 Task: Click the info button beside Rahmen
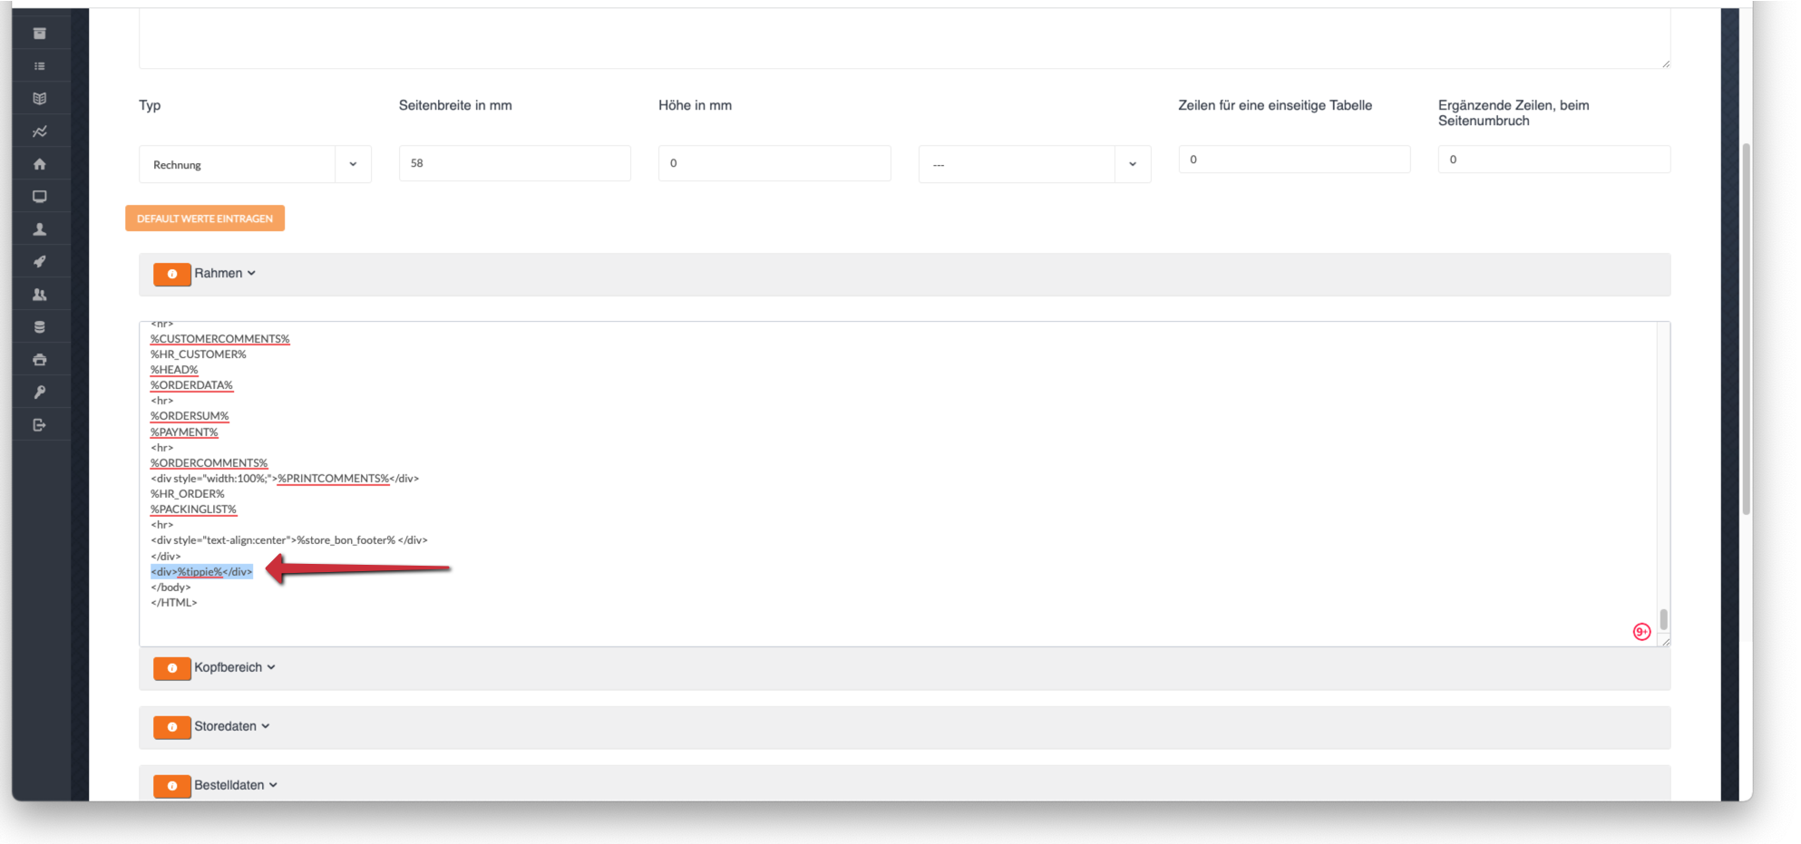tap(171, 274)
